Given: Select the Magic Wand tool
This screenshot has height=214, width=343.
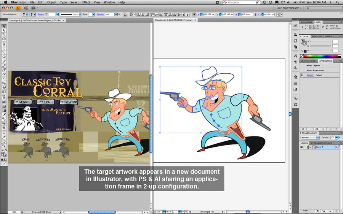Looking at the screenshot, I should pos(4,35).
